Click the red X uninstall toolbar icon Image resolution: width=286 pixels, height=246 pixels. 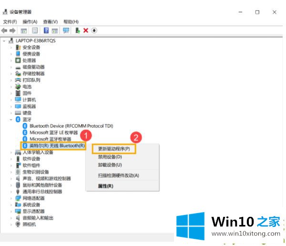click(x=86, y=31)
